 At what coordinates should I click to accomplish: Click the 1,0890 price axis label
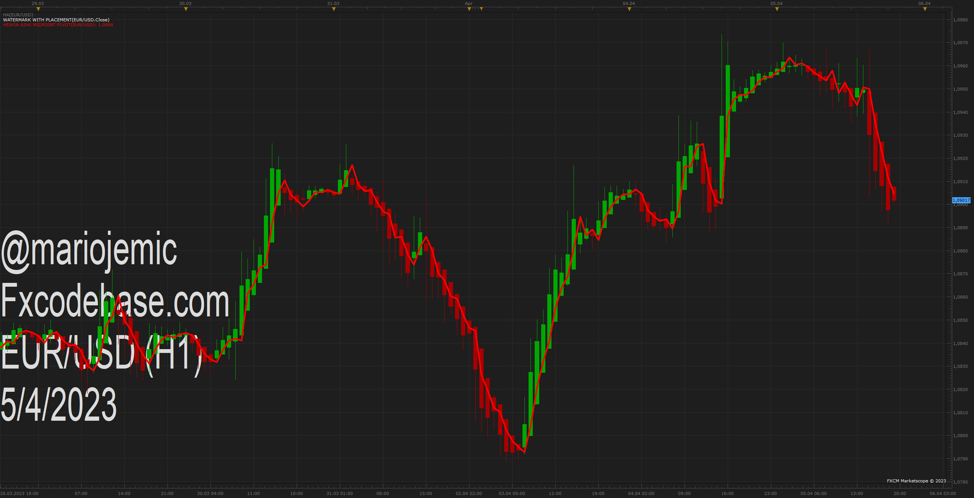[960, 228]
